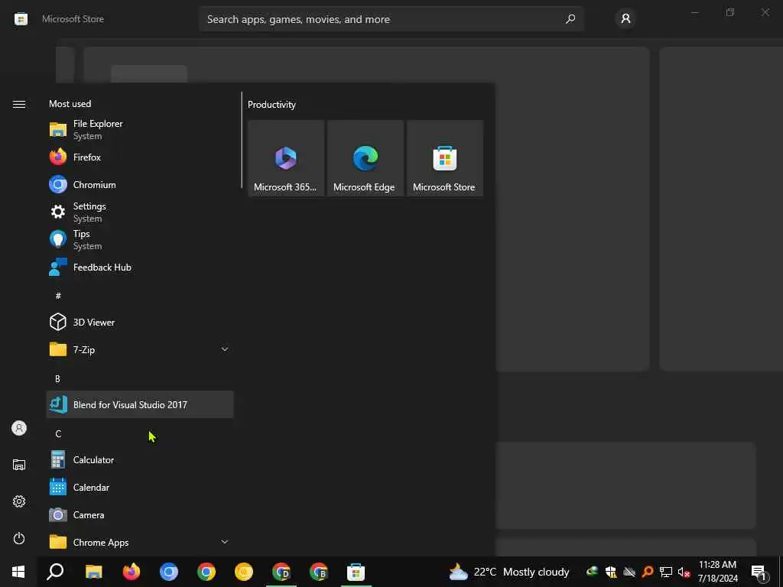Click the Most used section header
This screenshot has height=587, width=783.
point(70,104)
